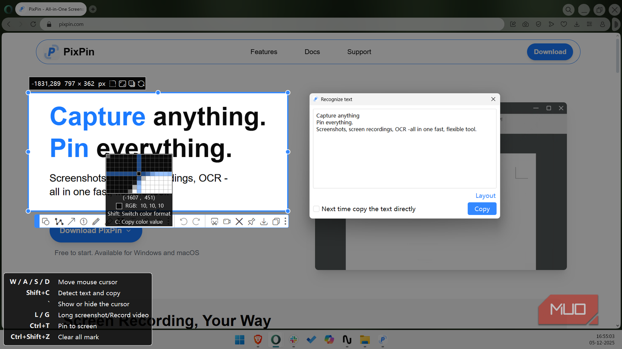622x349 pixels.
Task: Open a new browser tab
Action: (x=93, y=9)
